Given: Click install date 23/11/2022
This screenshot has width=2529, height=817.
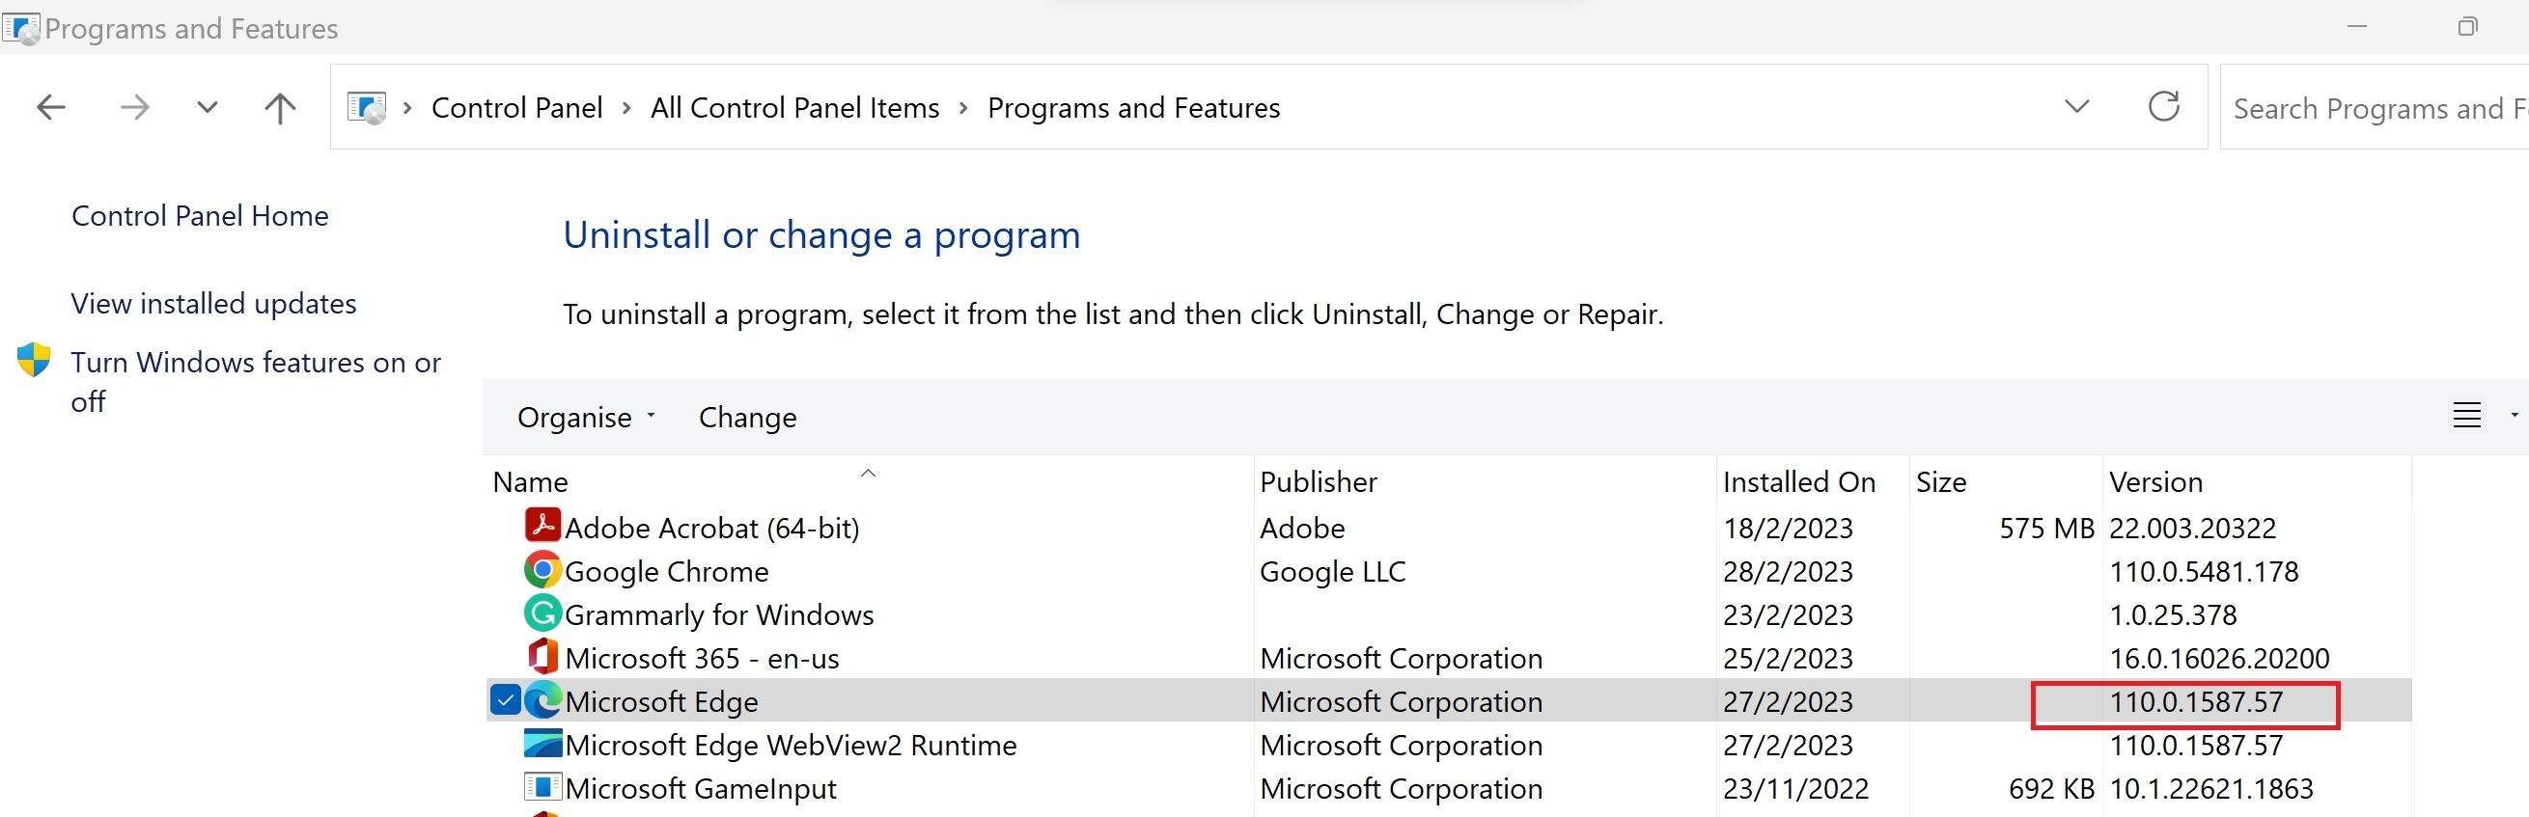Looking at the screenshot, I should (1795, 789).
